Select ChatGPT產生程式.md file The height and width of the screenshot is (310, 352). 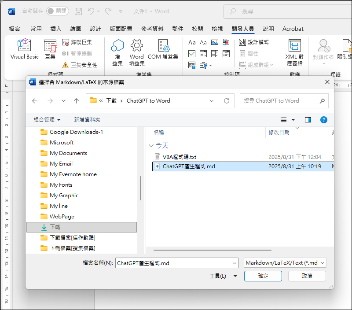pyautogui.click(x=243, y=166)
